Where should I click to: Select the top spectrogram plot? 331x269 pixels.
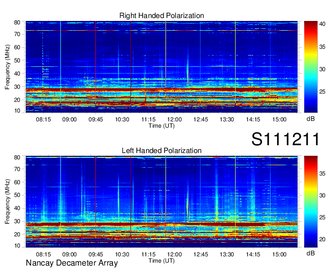pos(162,67)
